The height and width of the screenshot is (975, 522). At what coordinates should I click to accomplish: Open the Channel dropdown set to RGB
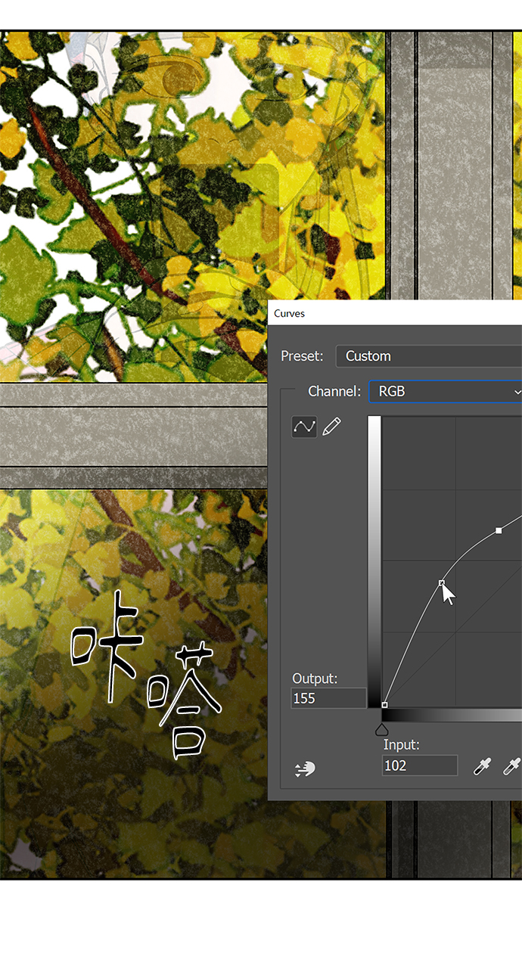[x=445, y=392]
